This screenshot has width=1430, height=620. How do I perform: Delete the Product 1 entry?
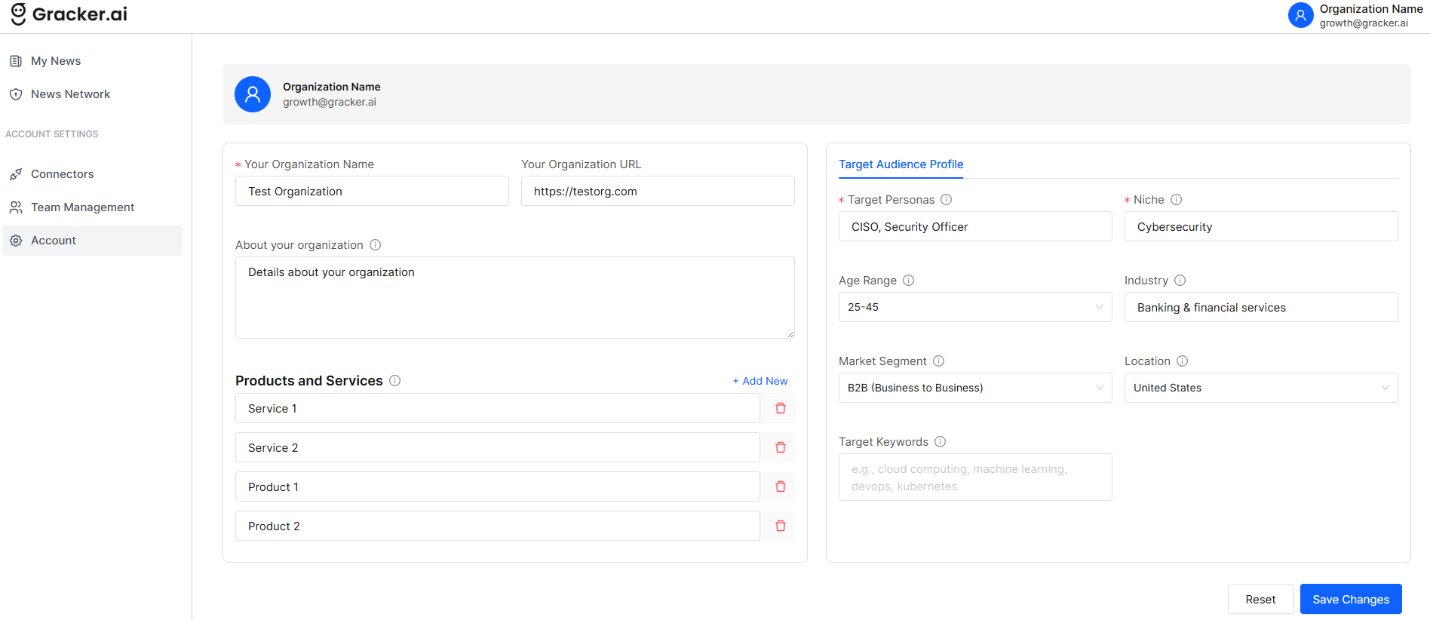781,486
